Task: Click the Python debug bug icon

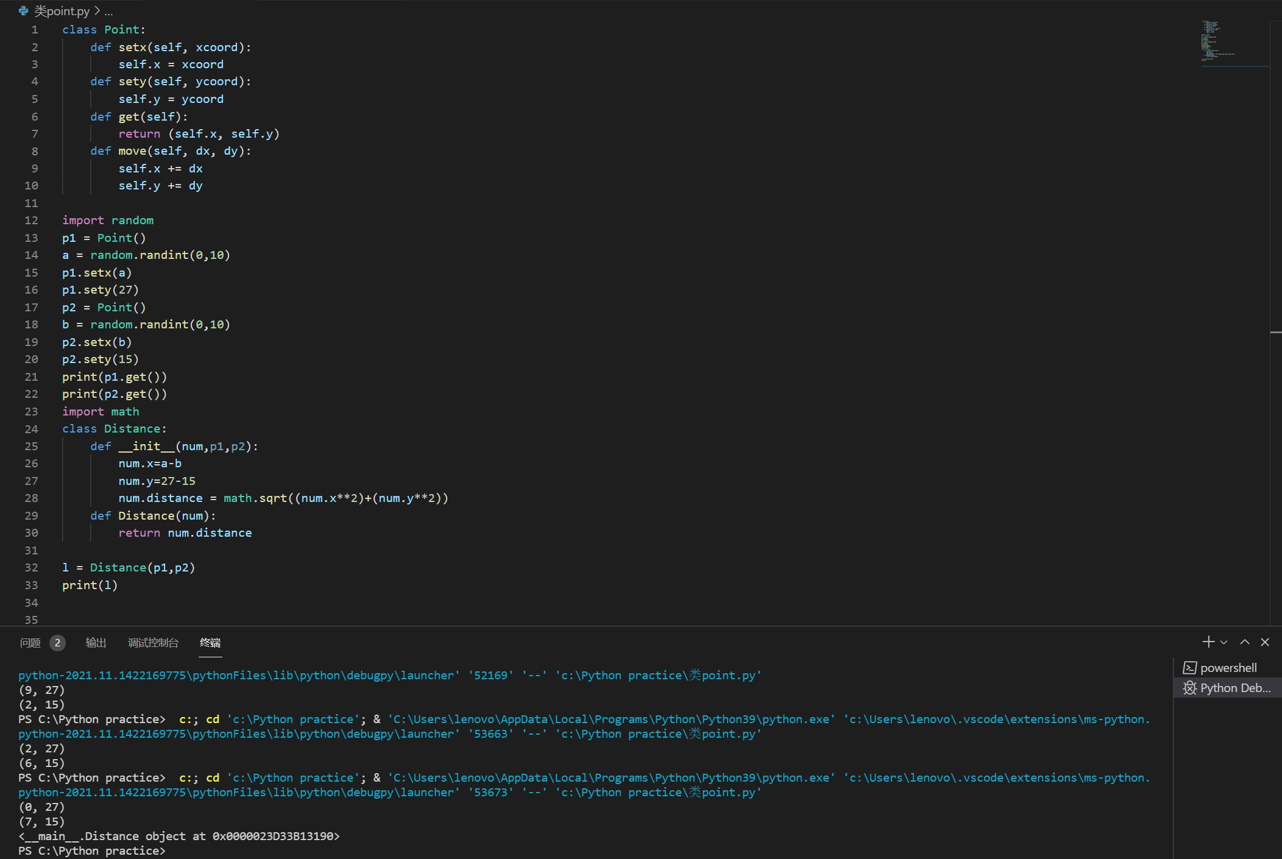Action: 1189,688
